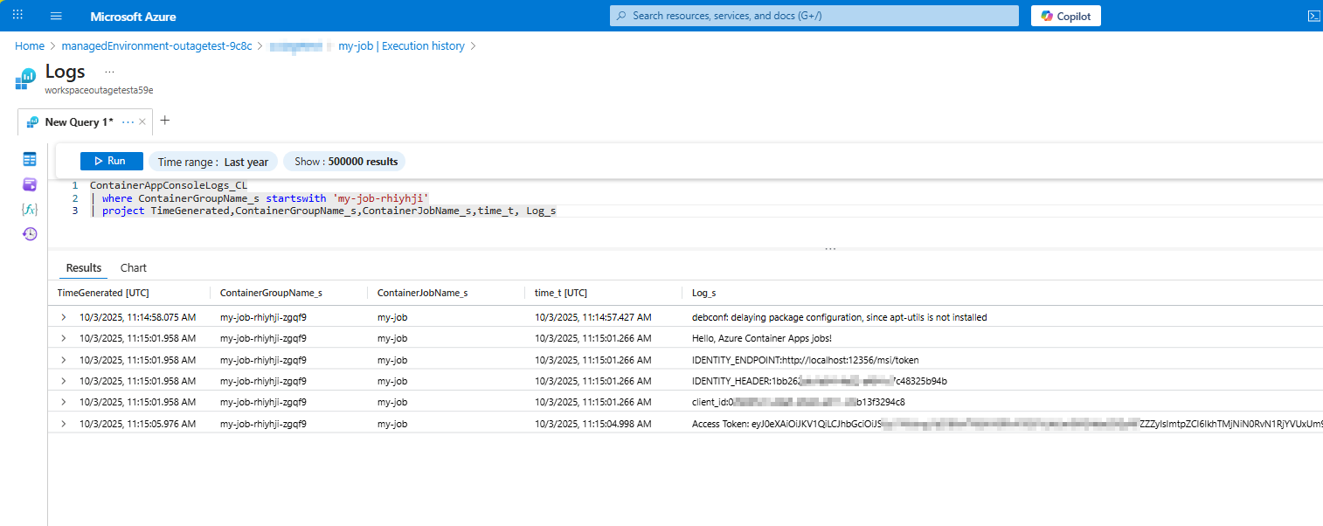Open managedEnvironment-outagetest-9c8c from the breadcrumb
Viewport: 1323px width, 526px height.
(156, 45)
